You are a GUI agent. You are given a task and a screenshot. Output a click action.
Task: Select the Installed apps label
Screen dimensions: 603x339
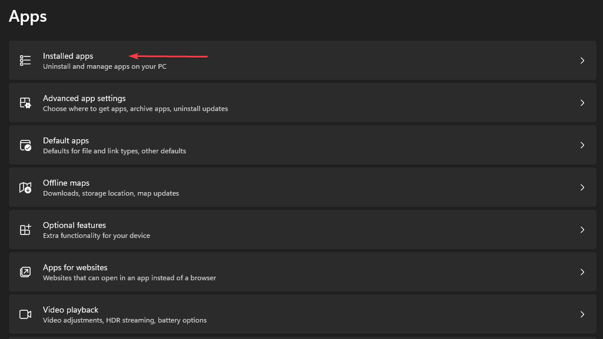tap(68, 56)
